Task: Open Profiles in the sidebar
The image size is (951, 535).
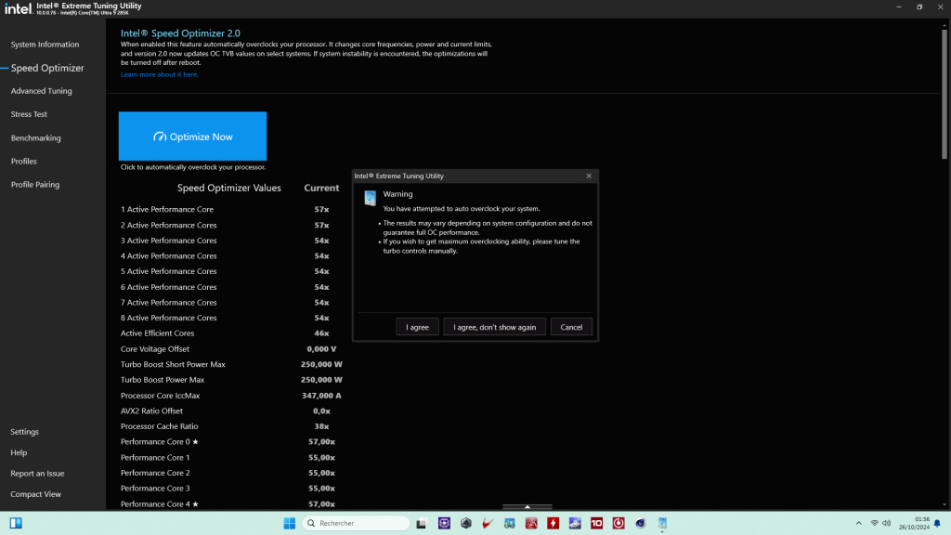Action: [x=23, y=162]
